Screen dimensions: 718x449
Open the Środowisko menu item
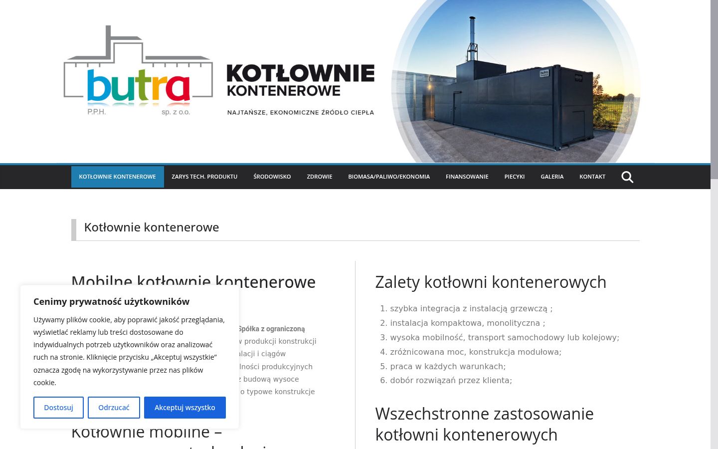tap(272, 177)
